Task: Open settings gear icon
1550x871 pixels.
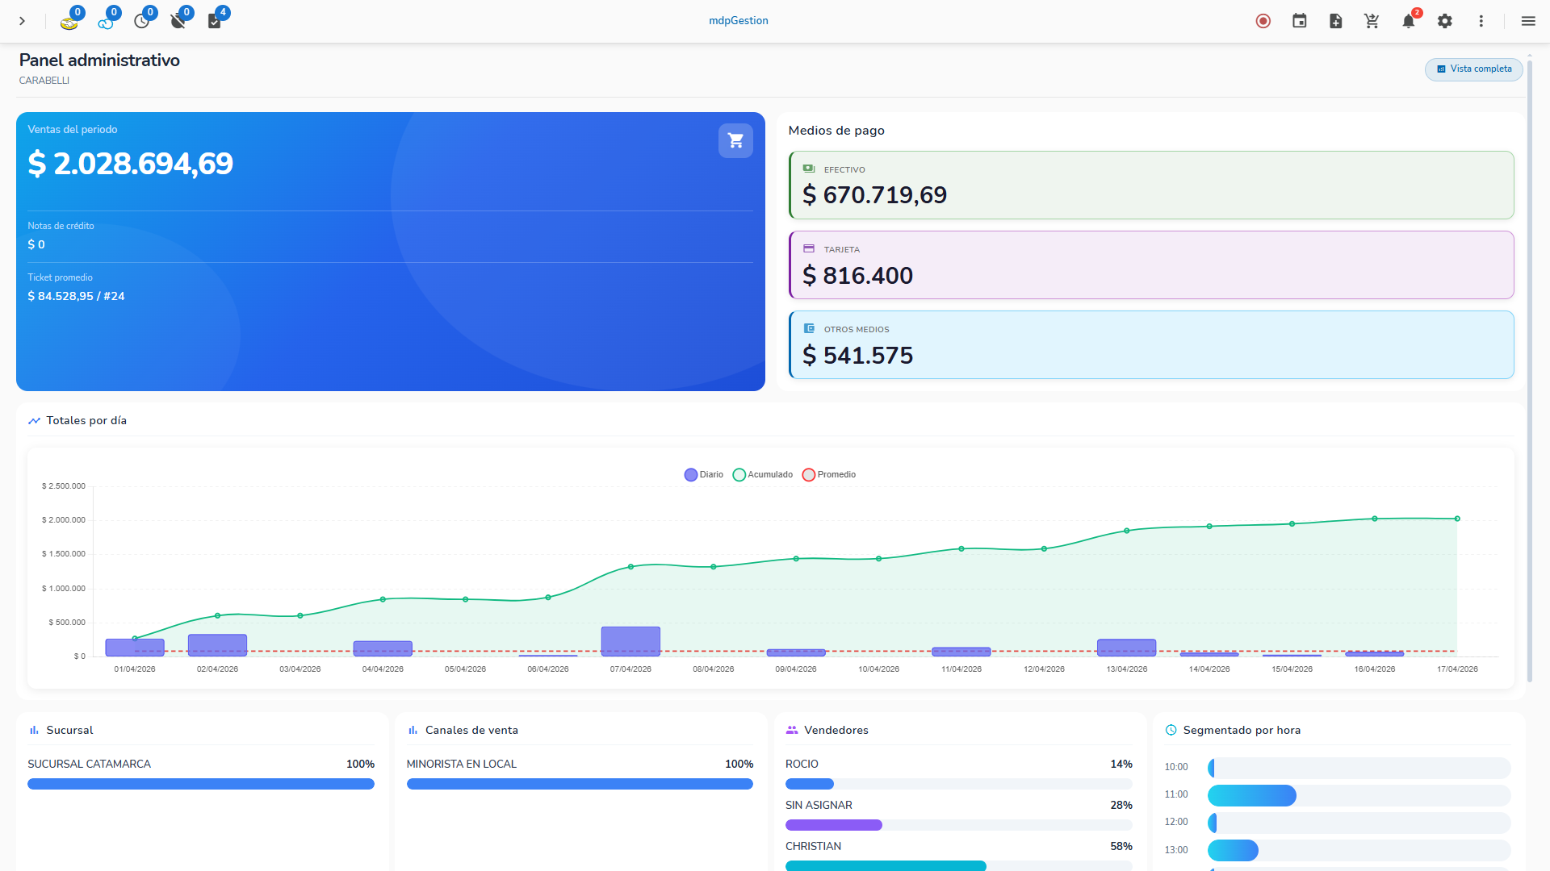Action: pyautogui.click(x=1445, y=21)
